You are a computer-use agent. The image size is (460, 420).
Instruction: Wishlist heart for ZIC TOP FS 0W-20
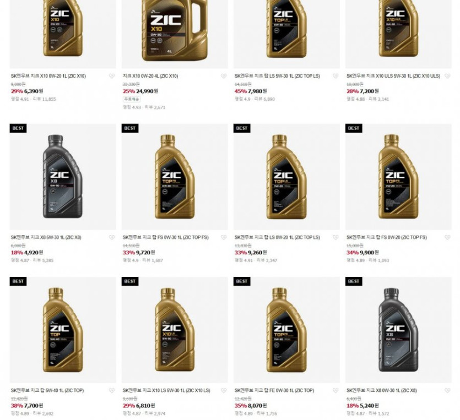447,238
